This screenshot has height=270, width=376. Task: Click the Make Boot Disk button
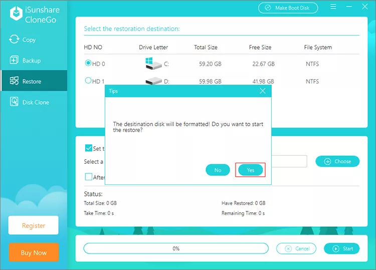[x=288, y=8]
